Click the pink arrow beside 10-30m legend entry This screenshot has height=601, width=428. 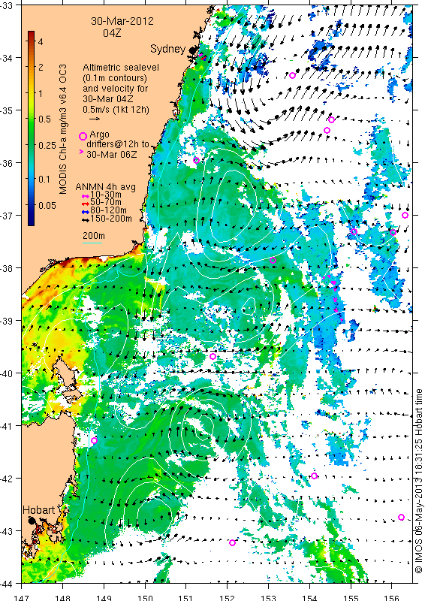[86, 195]
